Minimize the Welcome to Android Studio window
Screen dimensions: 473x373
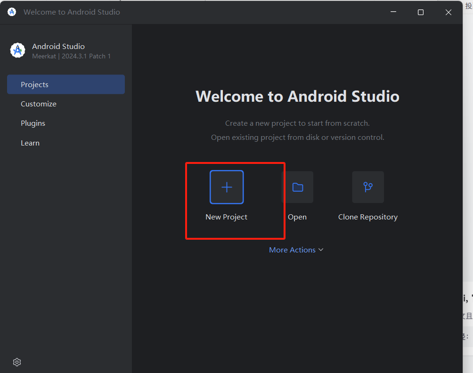393,12
